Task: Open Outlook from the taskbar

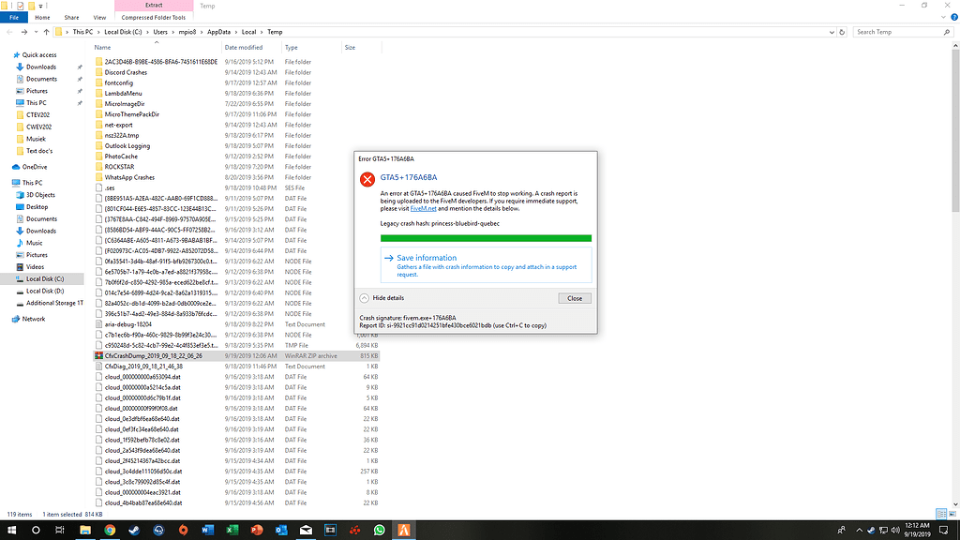Action: [x=279, y=531]
